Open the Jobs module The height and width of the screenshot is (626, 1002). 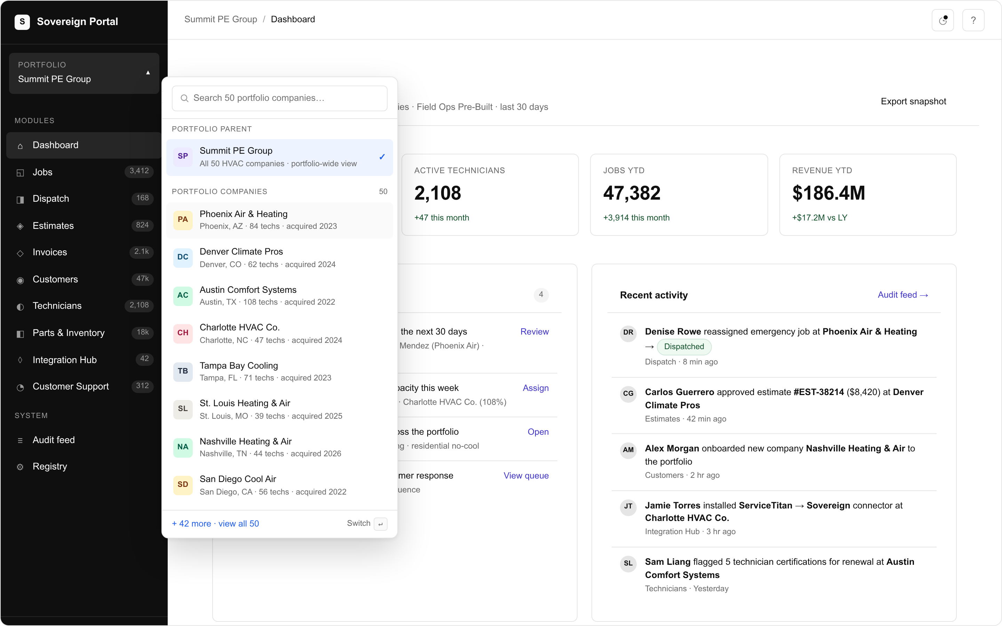[84, 172]
